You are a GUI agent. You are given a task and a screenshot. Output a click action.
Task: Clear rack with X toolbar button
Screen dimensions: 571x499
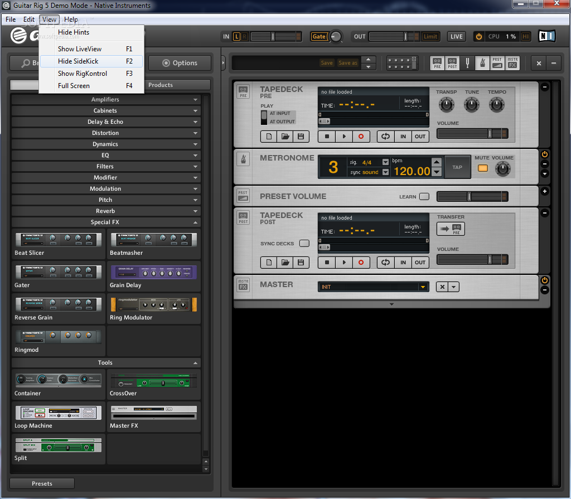(x=539, y=63)
